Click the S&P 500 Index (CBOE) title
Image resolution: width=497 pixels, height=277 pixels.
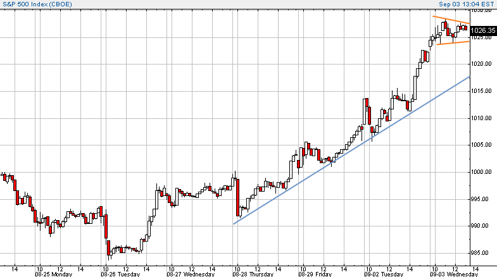[37, 4]
